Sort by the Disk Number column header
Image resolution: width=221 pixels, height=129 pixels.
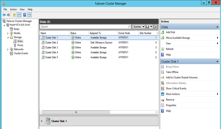(148, 33)
